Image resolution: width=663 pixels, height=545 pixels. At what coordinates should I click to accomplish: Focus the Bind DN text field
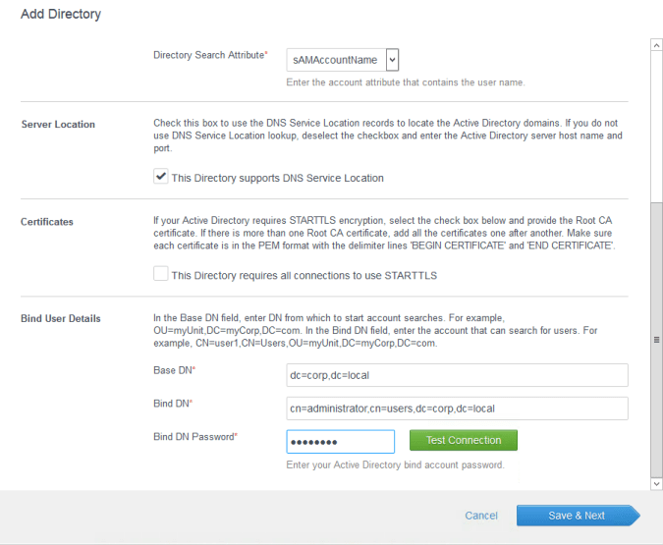click(456, 408)
